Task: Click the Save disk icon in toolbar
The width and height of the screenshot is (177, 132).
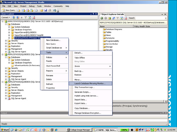Action: tap(46, 10)
